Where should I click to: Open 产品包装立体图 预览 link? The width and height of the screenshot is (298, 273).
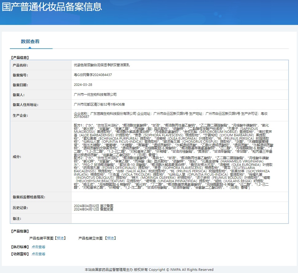pos(110,238)
